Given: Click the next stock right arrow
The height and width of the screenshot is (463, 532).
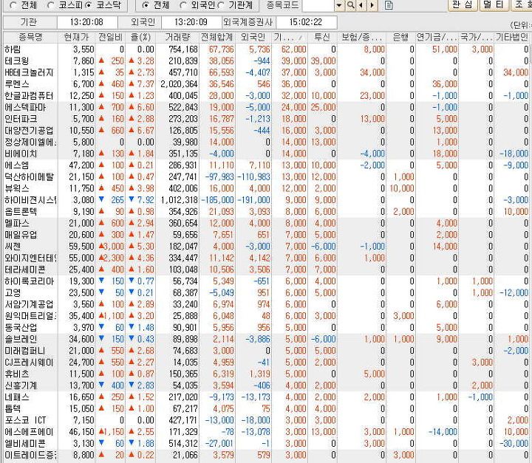Looking at the screenshot, I should (x=373, y=5).
